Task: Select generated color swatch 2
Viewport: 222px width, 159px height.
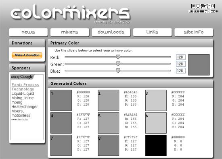Action: tap(109, 100)
